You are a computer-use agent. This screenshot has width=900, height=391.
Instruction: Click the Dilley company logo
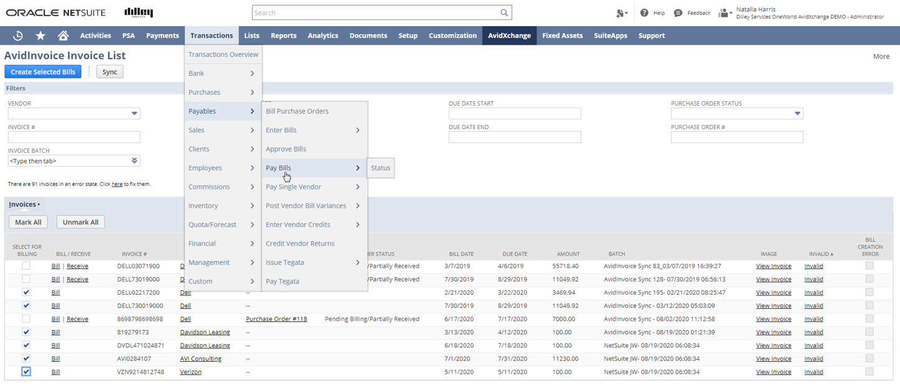pyautogui.click(x=139, y=12)
